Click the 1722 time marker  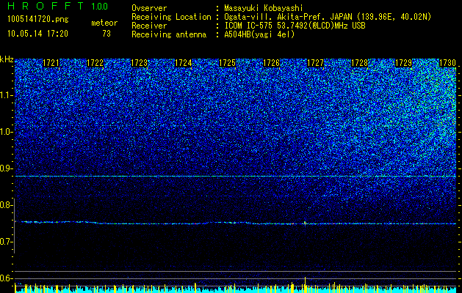click(95, 63)
